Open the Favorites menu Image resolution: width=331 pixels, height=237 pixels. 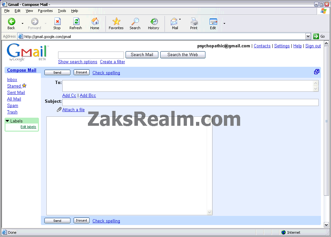point(45,11)
